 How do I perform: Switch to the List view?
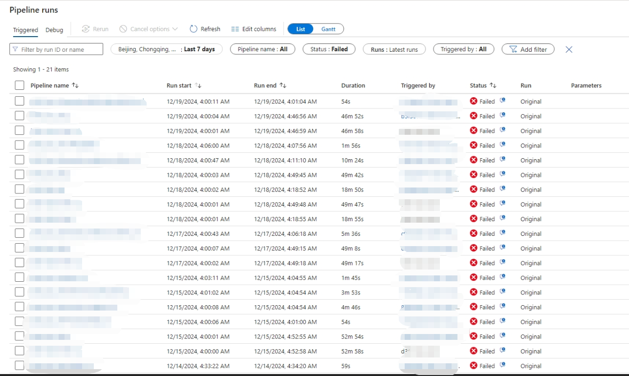301,29
